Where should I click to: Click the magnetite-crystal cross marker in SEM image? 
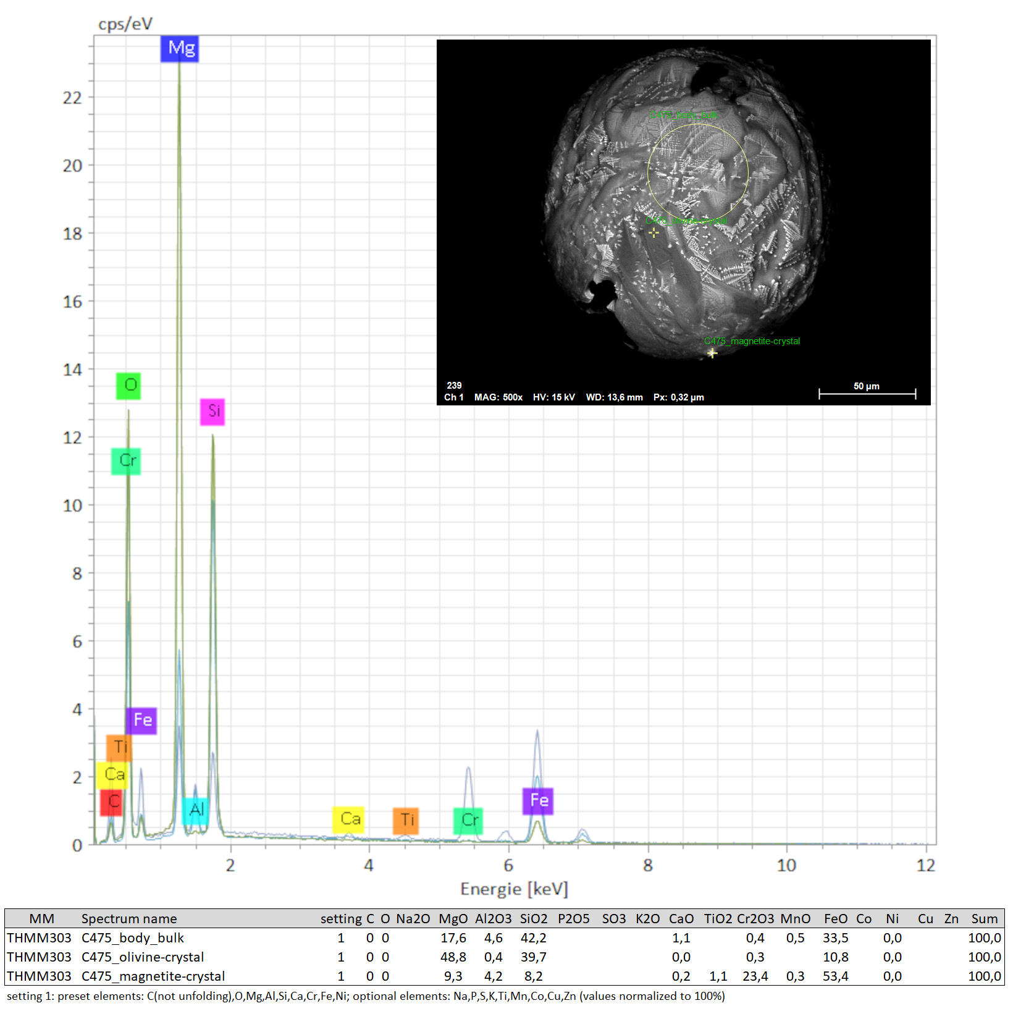point(712,353)
